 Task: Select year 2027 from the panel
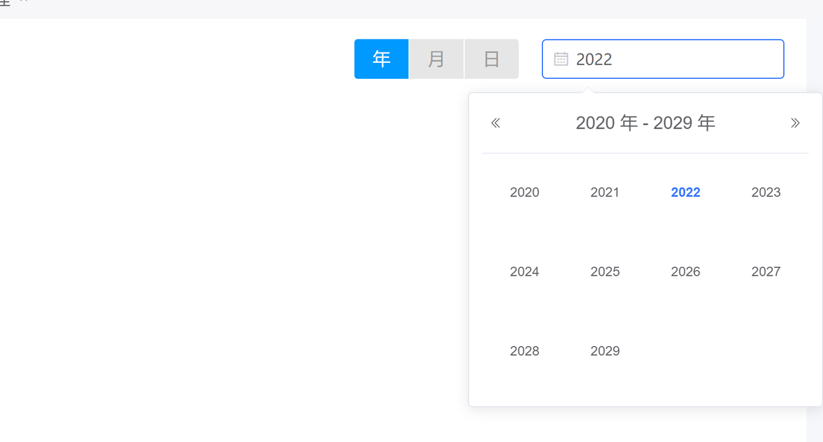pos(766,272)
